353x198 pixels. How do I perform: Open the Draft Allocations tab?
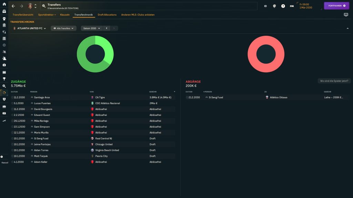coord(107,15)
